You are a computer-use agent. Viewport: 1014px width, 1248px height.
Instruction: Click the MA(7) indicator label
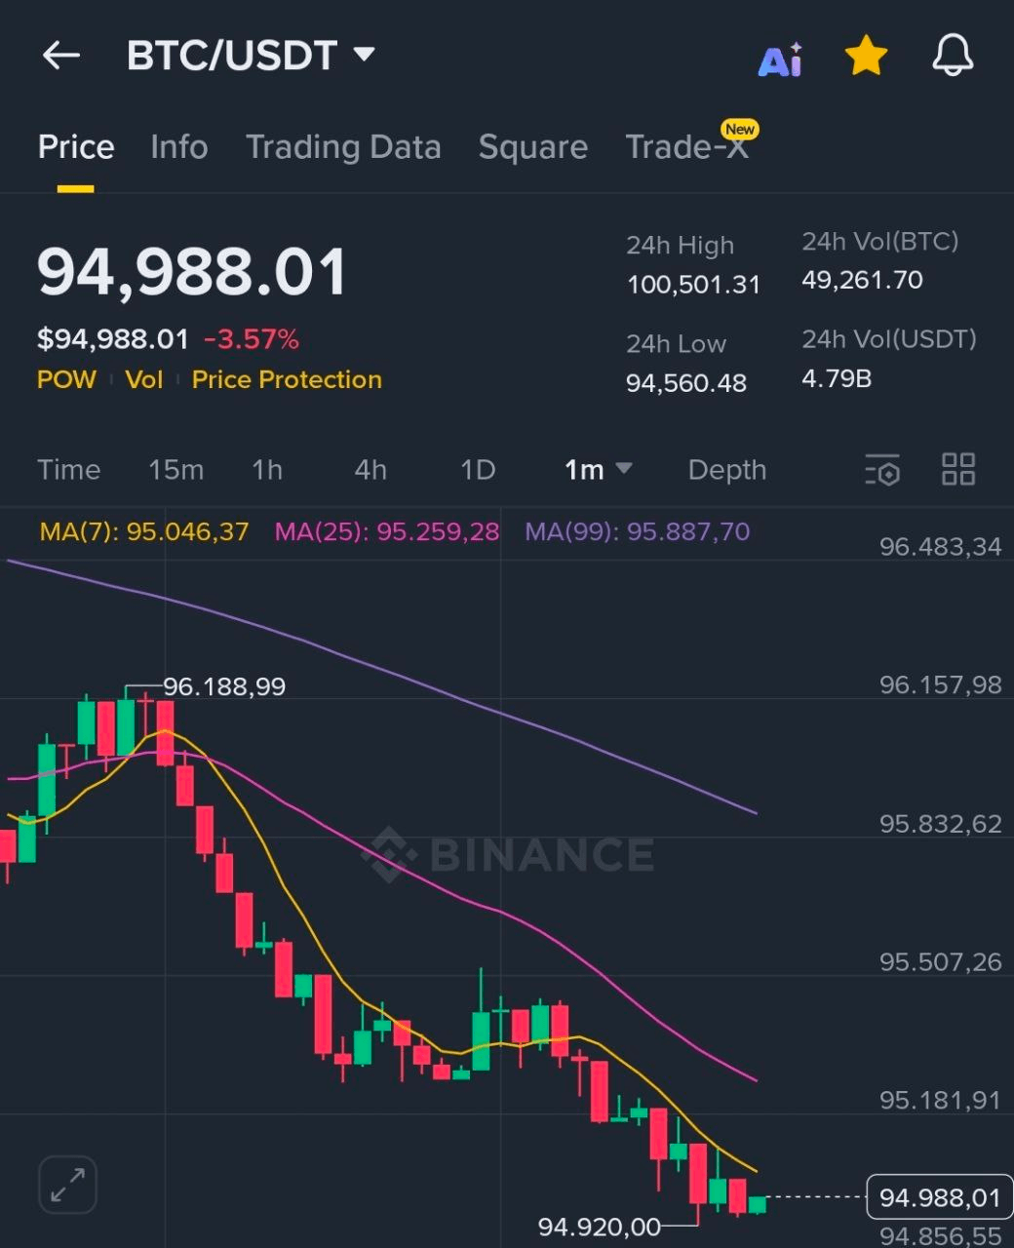[144, 531]
